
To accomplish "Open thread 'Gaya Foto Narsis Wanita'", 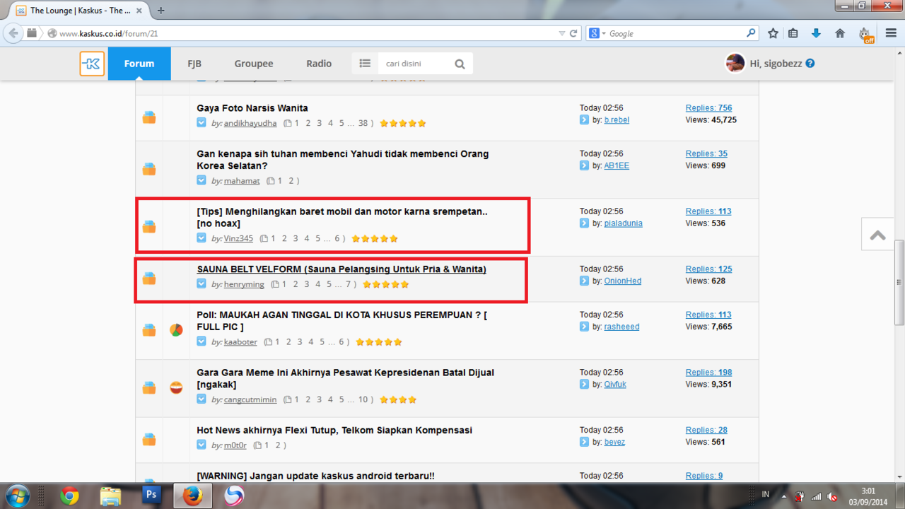I will click(252, 108).
